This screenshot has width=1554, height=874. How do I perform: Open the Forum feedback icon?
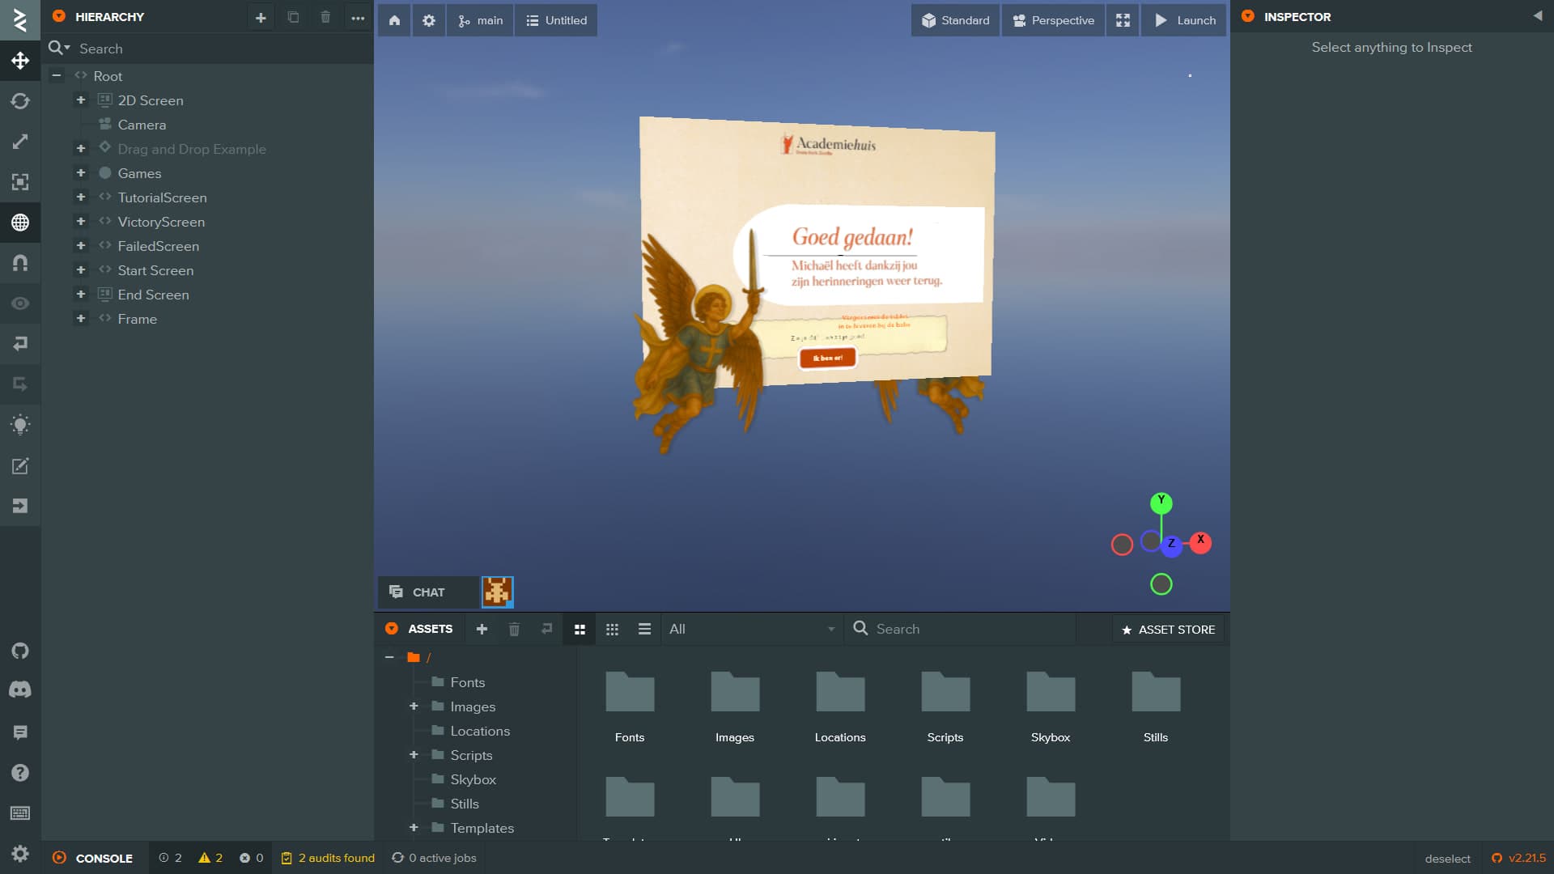coord(20,732)
